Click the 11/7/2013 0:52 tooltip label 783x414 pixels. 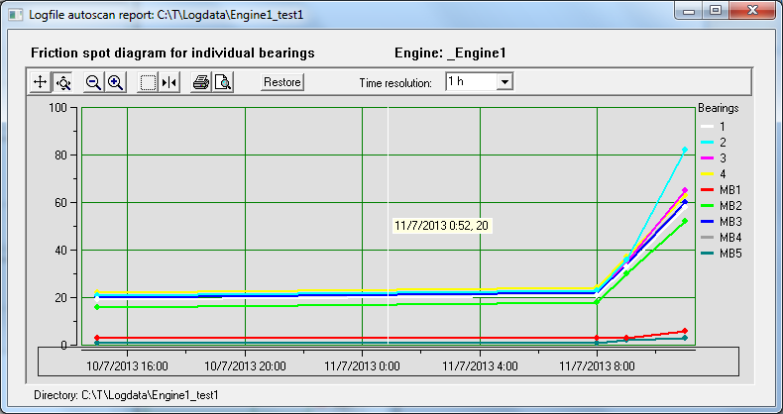(x=441, y=226)
